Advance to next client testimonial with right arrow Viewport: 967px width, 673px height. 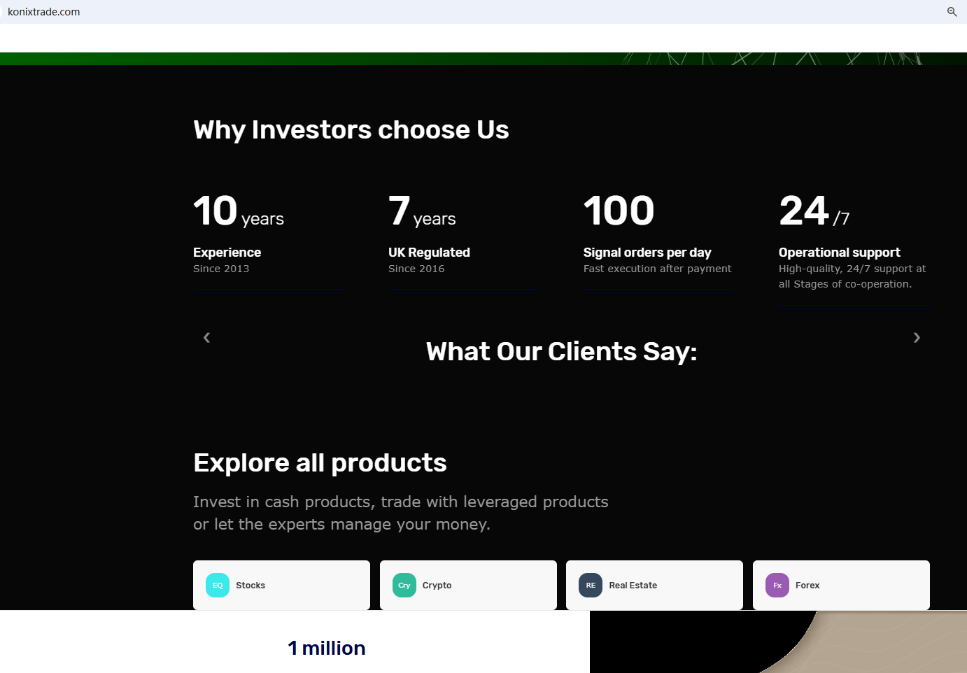click(x=917, y=338)
